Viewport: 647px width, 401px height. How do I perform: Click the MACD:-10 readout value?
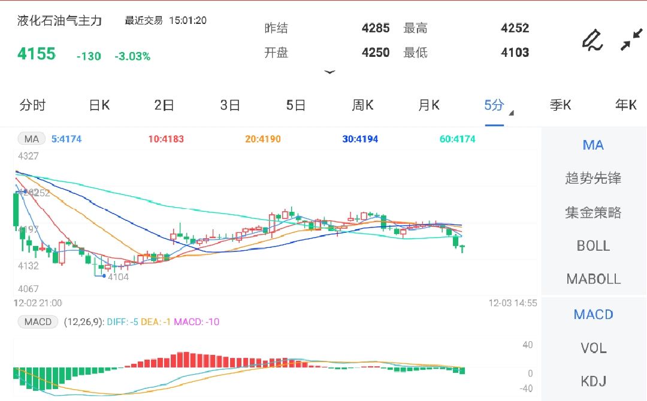[196, 322]
